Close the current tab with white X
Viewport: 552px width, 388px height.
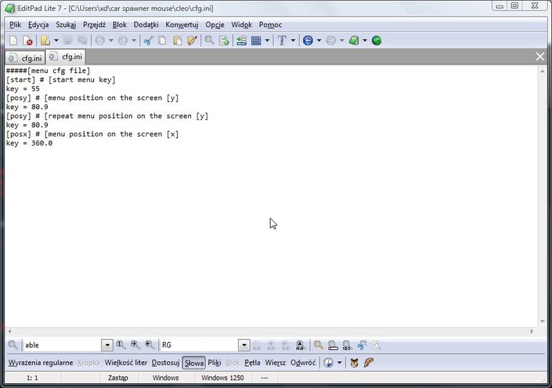(540, 57)
